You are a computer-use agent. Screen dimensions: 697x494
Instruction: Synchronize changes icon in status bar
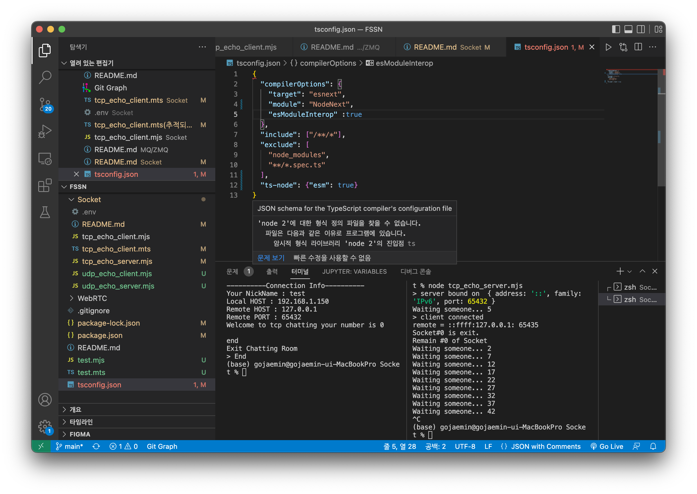pyautogui.click(x=96, y=446)
